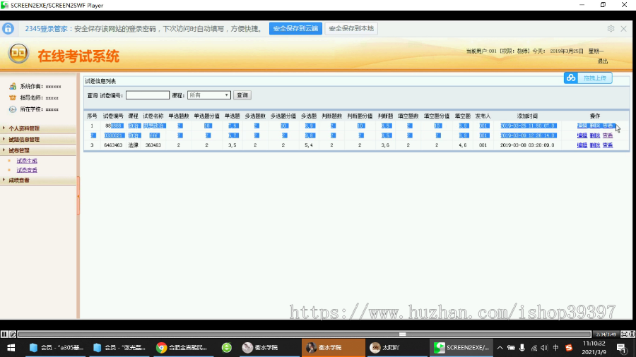The height and width of the screenshot is (357, 636).
Task: Click paper number 6463463 cell
Action: tap(113, 145)
